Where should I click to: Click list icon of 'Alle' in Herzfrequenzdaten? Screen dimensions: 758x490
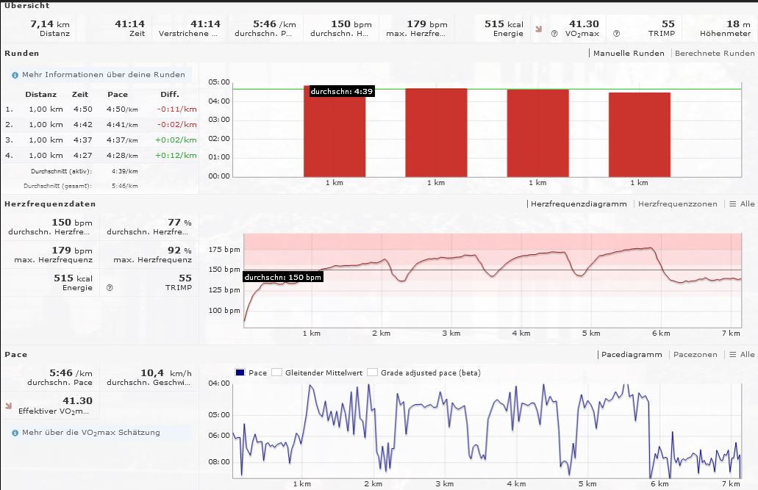tap(732, 204)
